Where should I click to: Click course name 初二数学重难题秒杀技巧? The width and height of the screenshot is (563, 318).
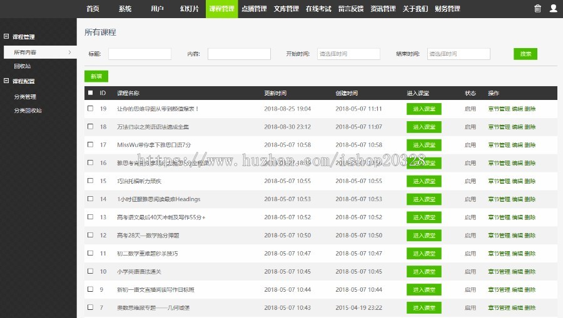[147, 254]
